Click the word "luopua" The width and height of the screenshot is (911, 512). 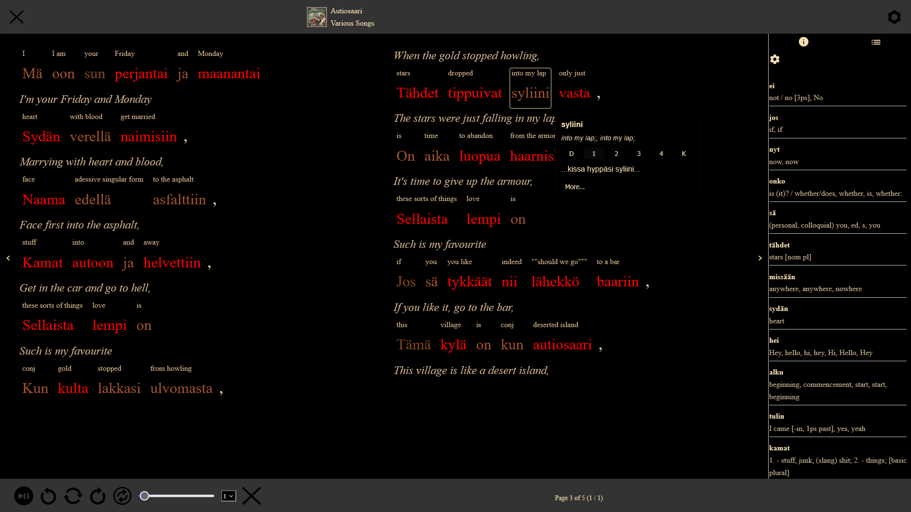pyautogui.click(x=480, y=156)
